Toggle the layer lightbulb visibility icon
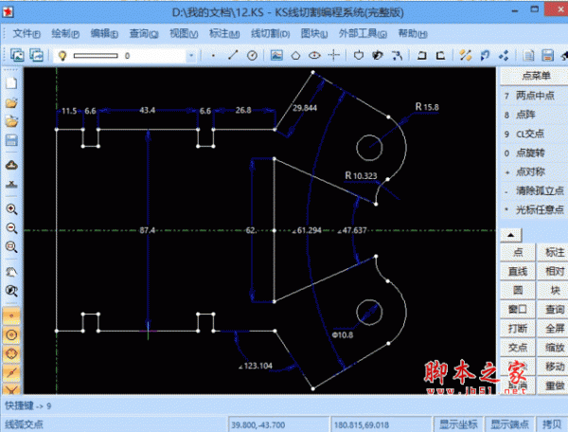This screenshot has height=432, width=568. 62,56
